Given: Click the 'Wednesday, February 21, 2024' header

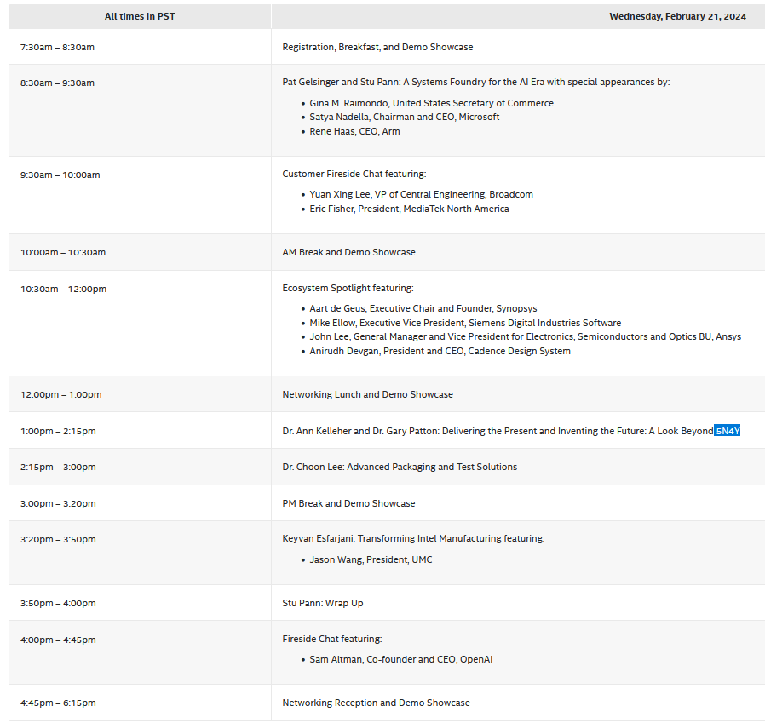Looking at the screenshot, I should 677,17.
